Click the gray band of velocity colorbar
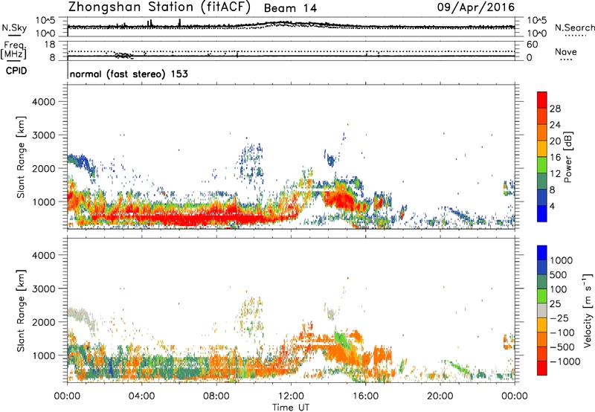The image size is (595, 412). [542, 311]
